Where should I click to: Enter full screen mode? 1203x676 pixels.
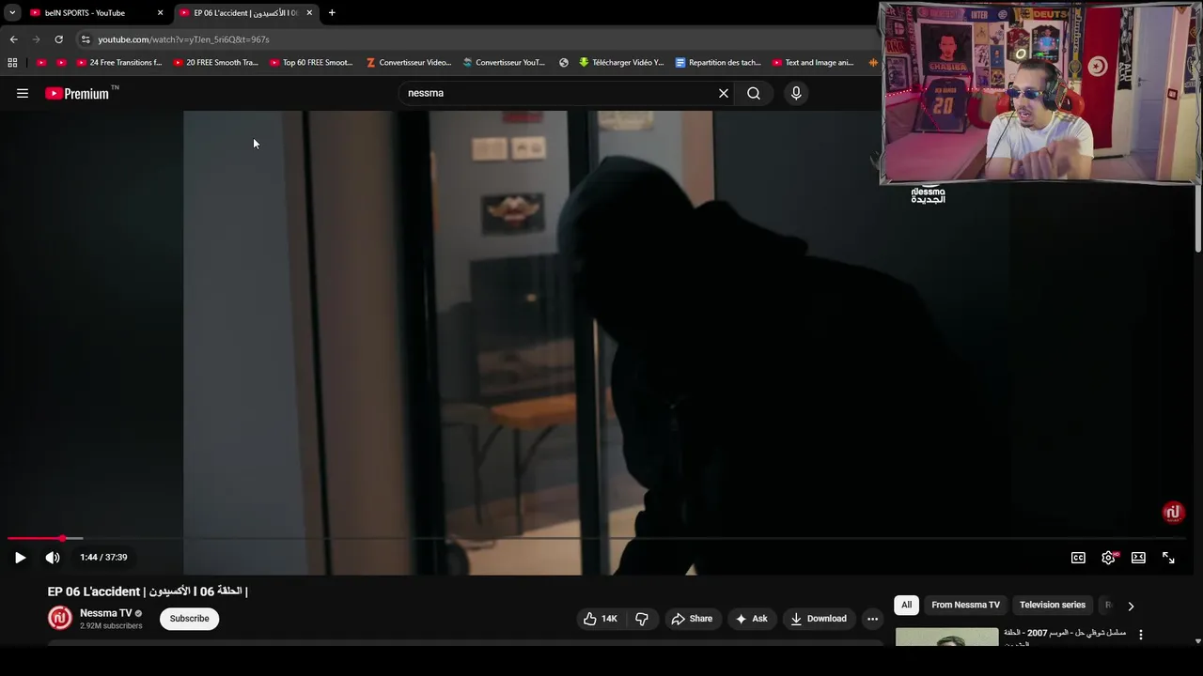(1168, 558)
